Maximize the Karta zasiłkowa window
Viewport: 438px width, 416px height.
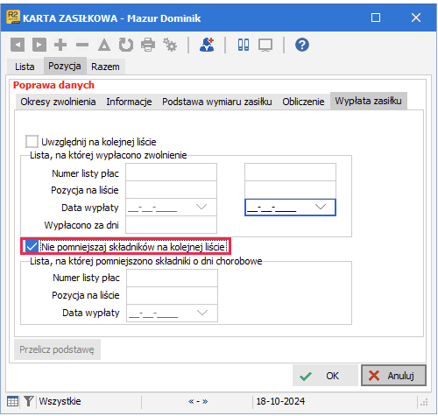click(x=376, y=18)
